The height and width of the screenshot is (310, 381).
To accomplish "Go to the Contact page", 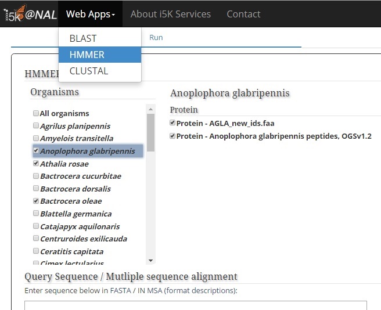I will coord(243,14).
